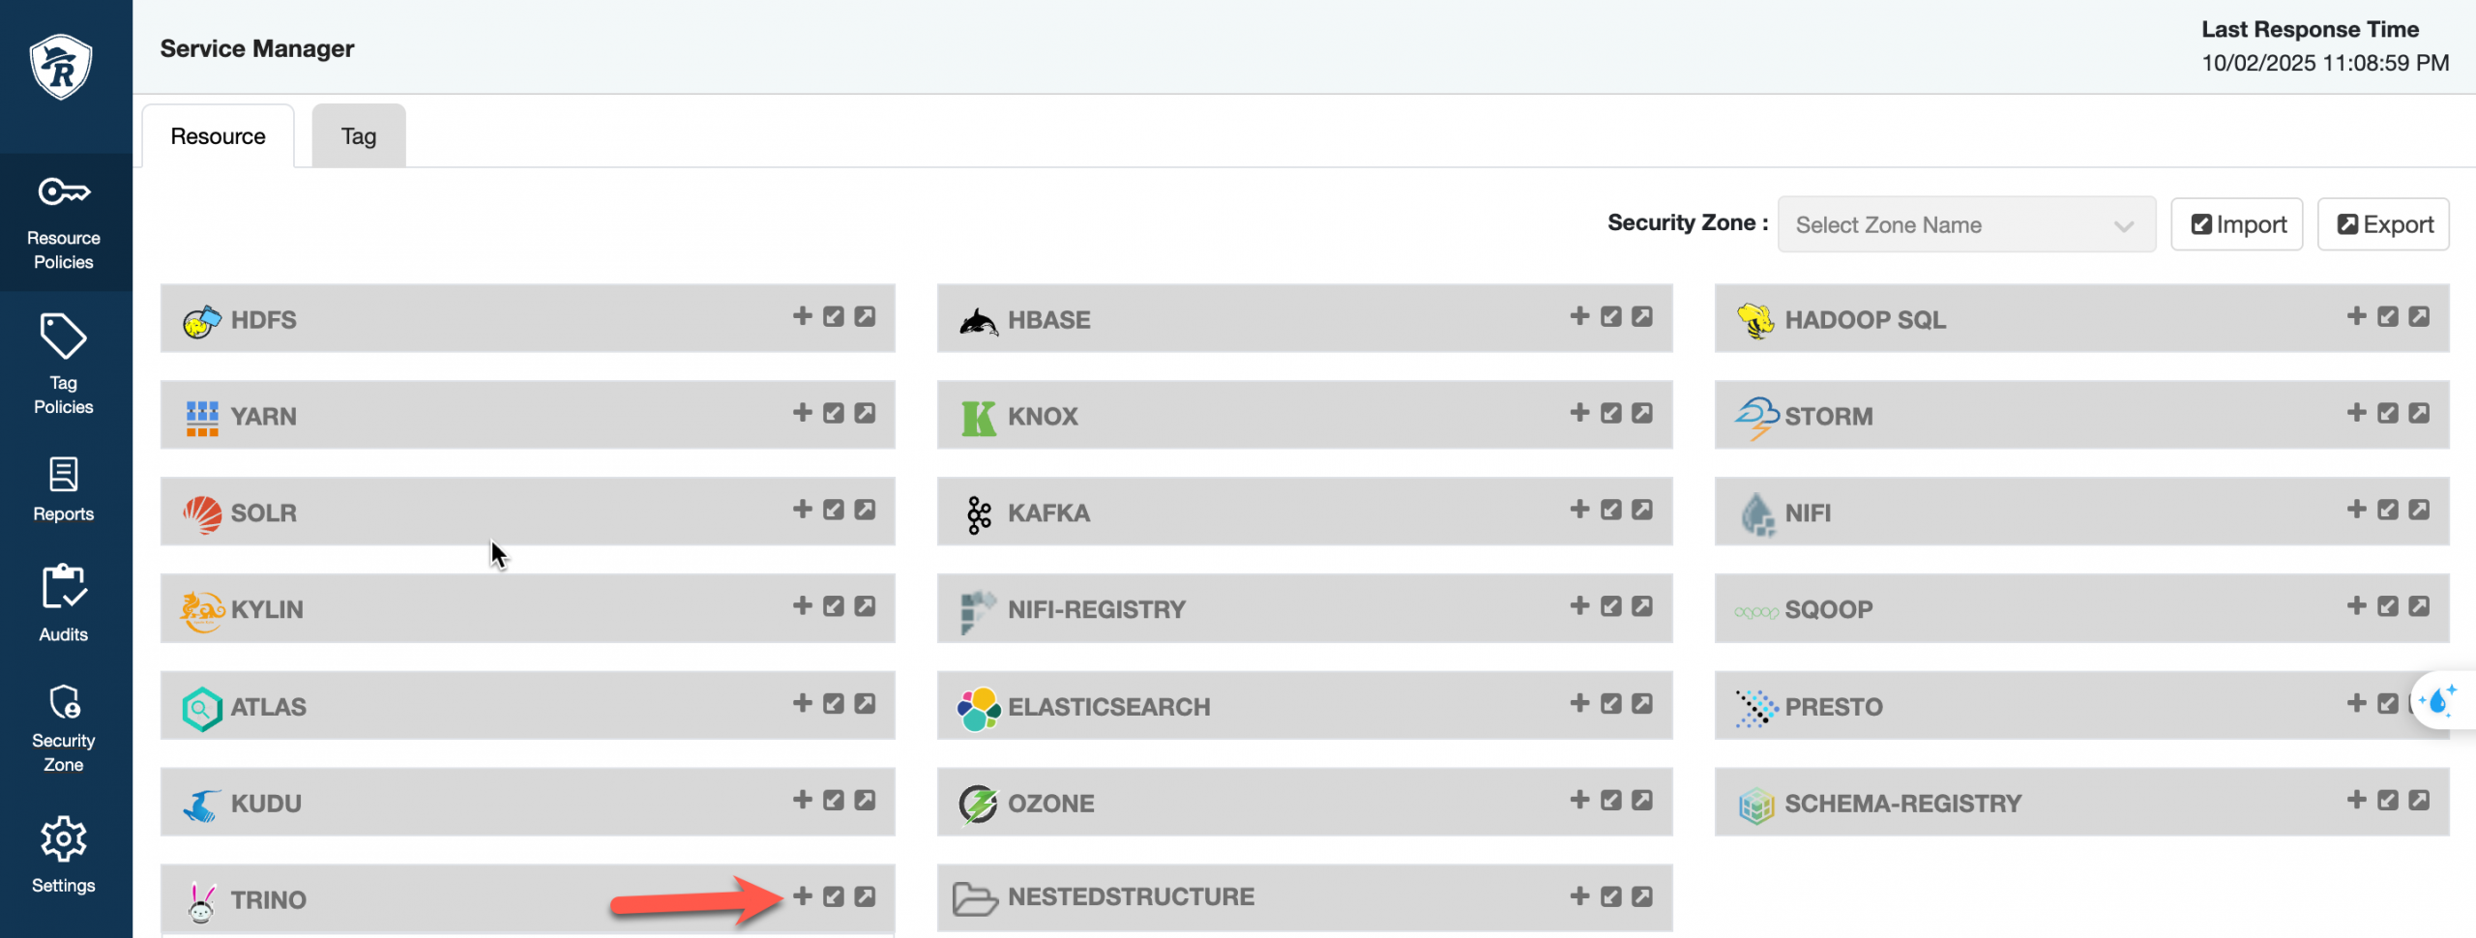Click the import icon in HADOOP SQL row

click(x=2387, y=316)
